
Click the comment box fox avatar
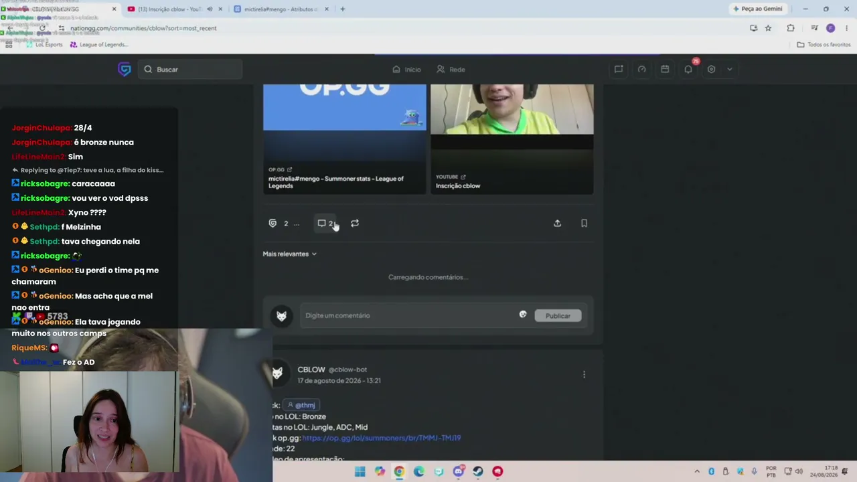click(281, 316)
